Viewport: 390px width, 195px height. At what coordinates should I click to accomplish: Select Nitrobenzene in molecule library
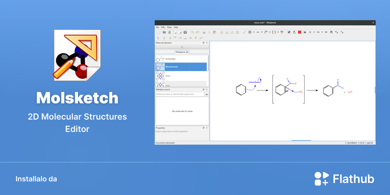point(181,67)
